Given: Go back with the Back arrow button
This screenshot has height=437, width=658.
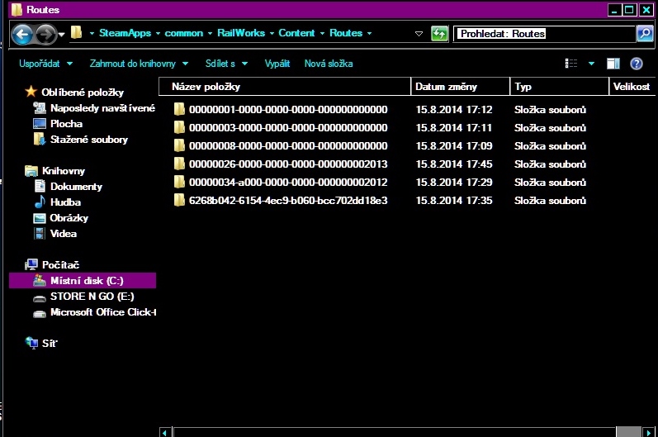Looking at the screenshot, I should click(21, 35).
